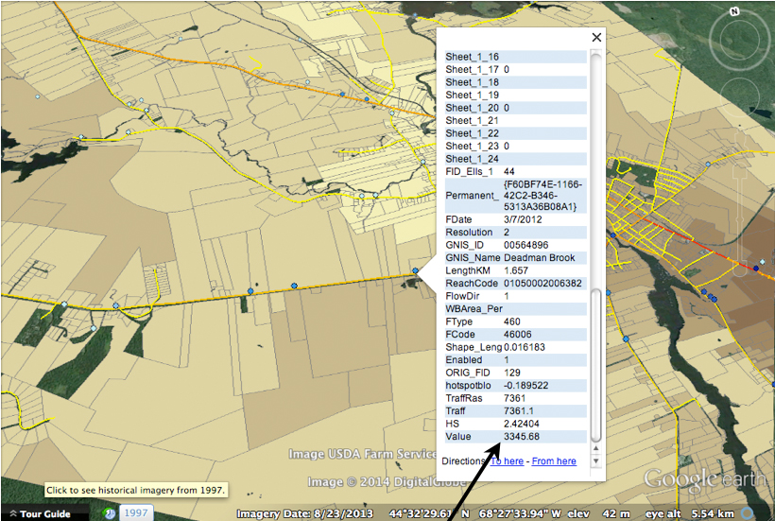This screenshot has height=521, width=775.
Task: Click the North indicator on compass
Action: [733, 12]
